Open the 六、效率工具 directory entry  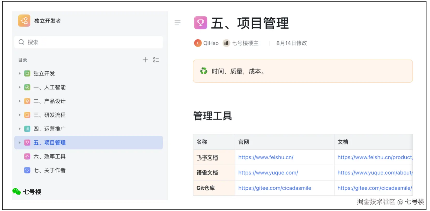pos(88,156)
